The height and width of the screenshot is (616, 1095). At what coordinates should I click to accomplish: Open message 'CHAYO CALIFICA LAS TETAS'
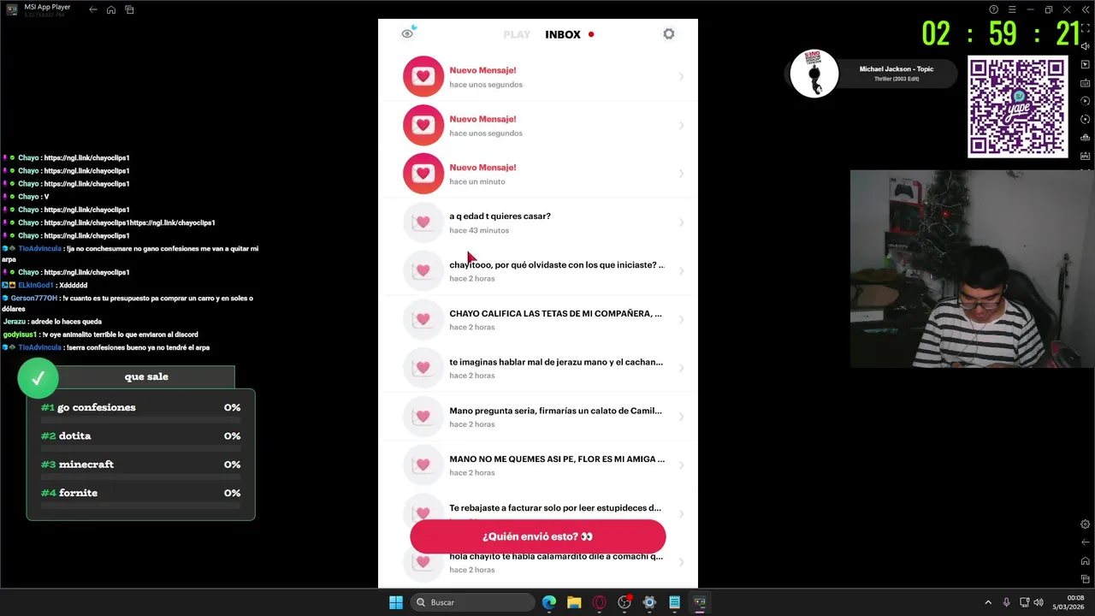click(x=538, y=319)
